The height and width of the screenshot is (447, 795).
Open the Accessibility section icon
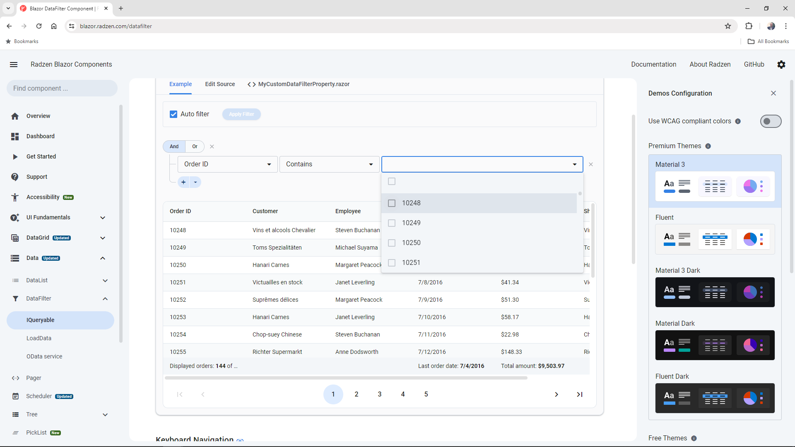(x=15, y=197)
